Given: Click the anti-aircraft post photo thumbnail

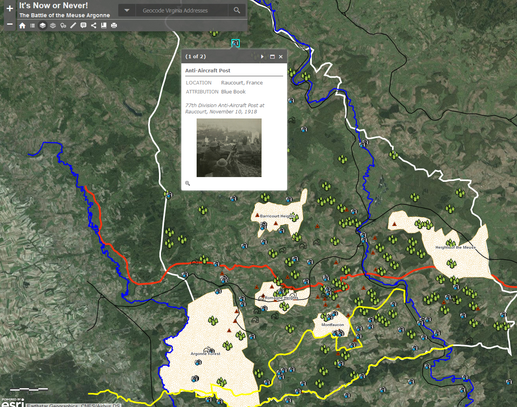Looking at the screenshot, I should (x=229, y=148).
